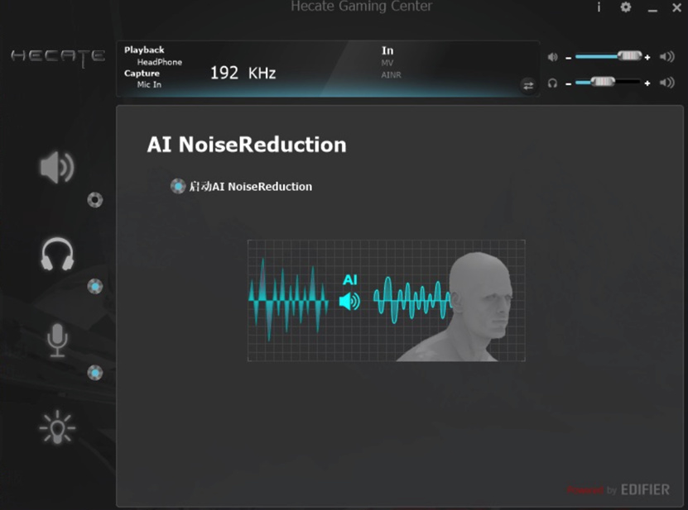Click the 192 KHz sample rate value
Screen dimensions: 688x510
[x=243, y=73]
